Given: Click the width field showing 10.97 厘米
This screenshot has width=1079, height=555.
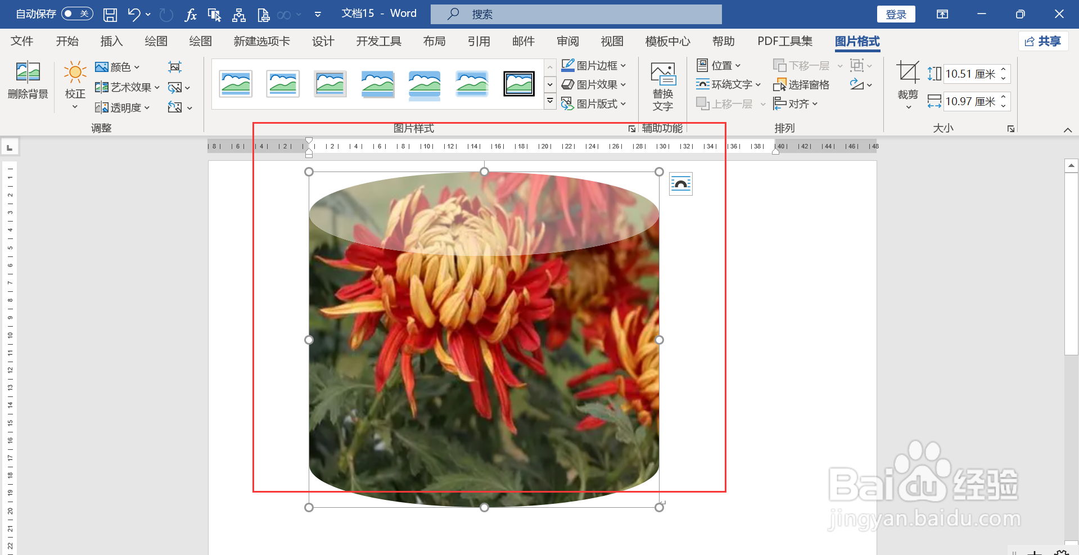Looking at the screenshot, I should [972, 101].
